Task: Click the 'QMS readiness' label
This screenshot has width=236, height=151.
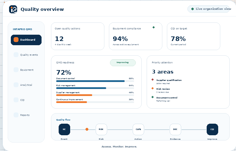Action: point(65,62)
